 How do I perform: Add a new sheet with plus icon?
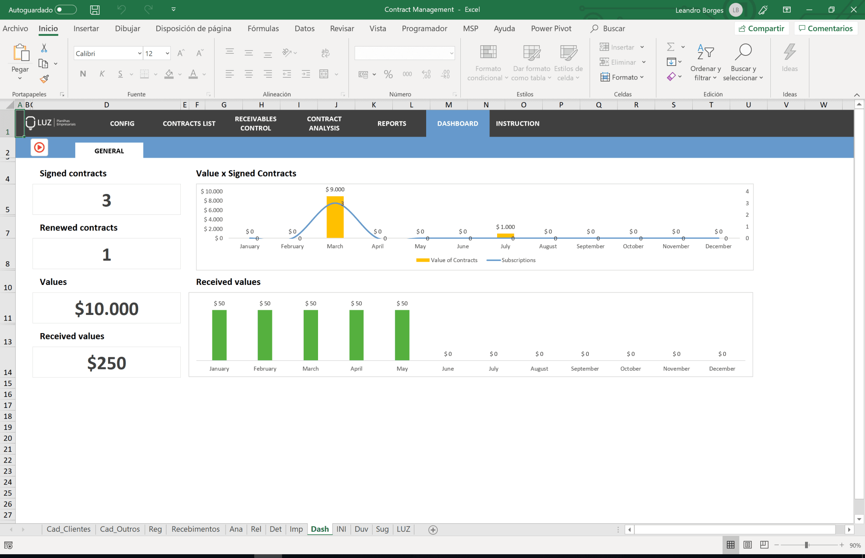(x=433, y=530)
